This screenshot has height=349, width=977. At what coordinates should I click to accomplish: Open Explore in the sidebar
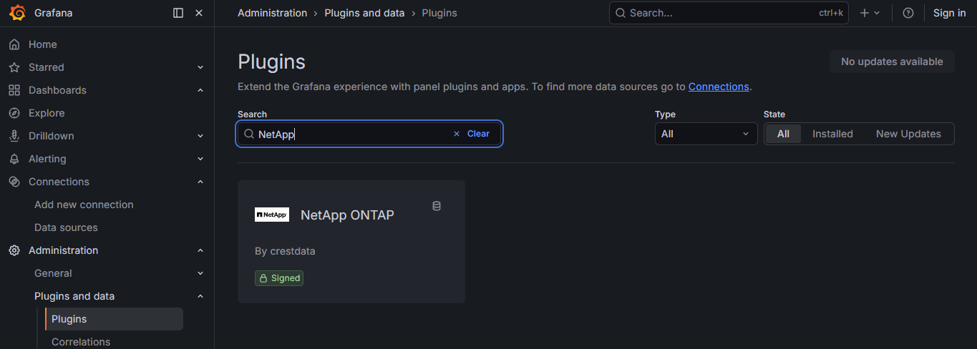pos(47,113)
